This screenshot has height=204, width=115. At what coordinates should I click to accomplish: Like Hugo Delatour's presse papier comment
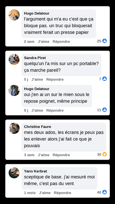[x=44, y=42]
